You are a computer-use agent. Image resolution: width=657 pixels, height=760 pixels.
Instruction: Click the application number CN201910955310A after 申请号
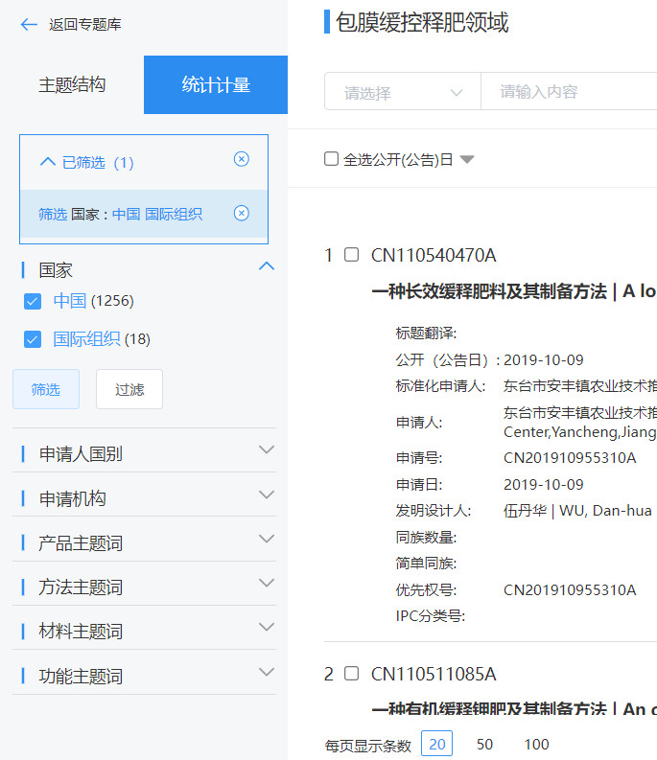(570, 457)
